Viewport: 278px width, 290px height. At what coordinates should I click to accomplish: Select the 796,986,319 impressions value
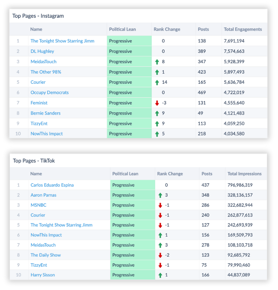[240, 185]
